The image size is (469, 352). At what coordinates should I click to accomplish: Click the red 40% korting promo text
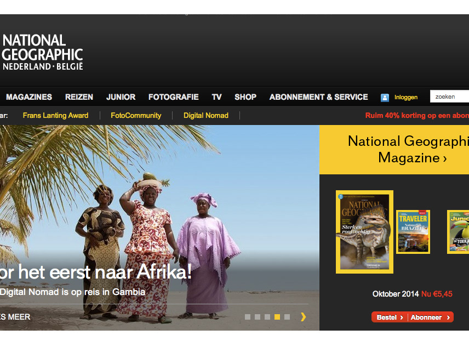coord(417,115)
